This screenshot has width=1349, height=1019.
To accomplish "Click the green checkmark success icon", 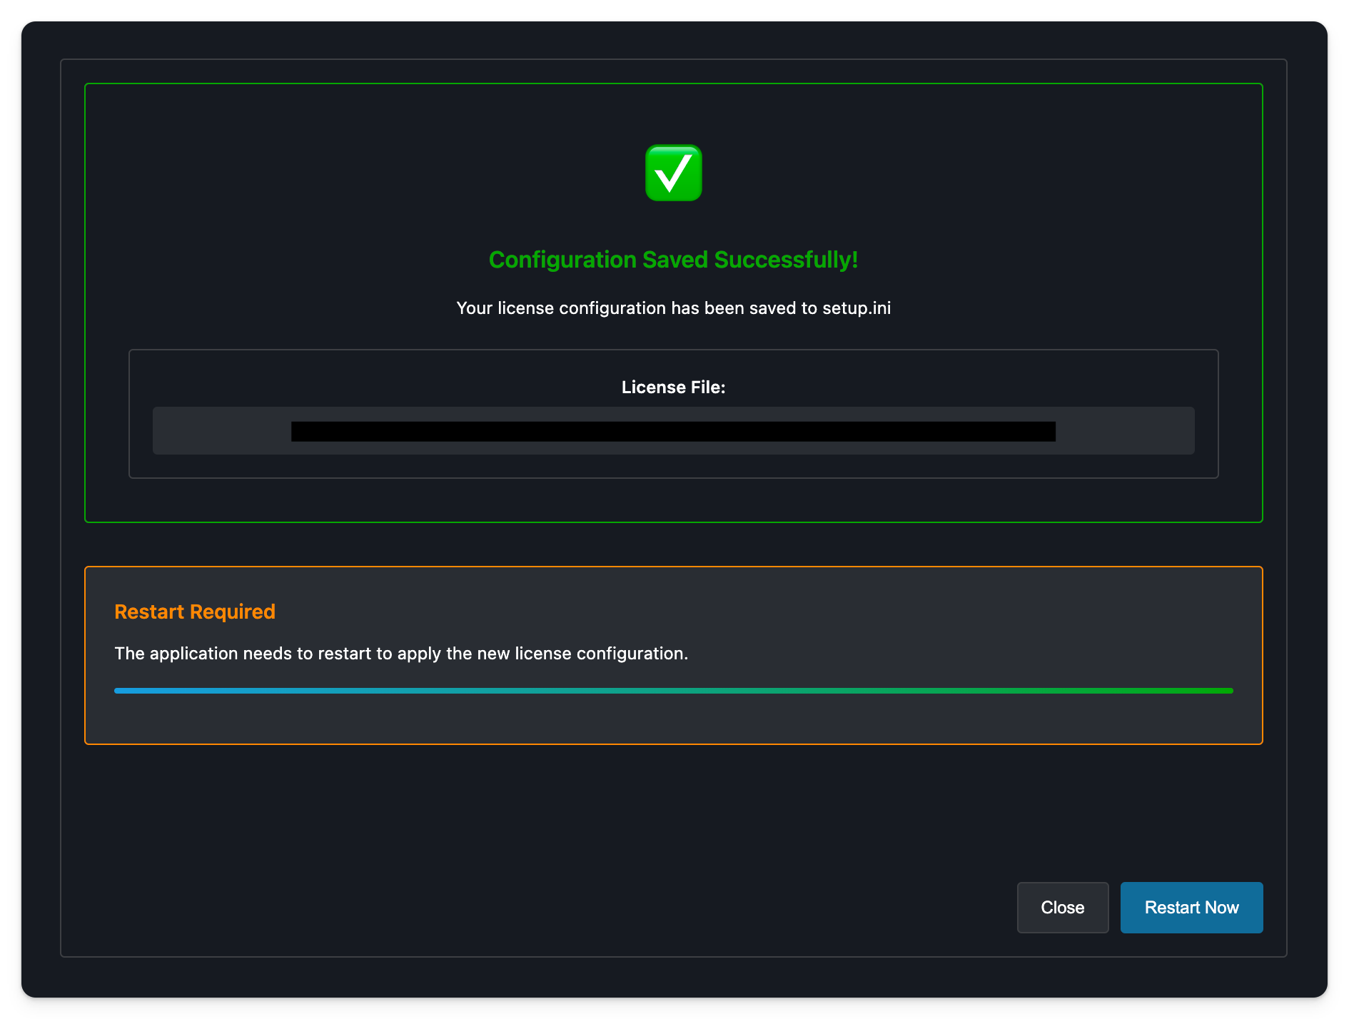I will click(x=673, y=173).
